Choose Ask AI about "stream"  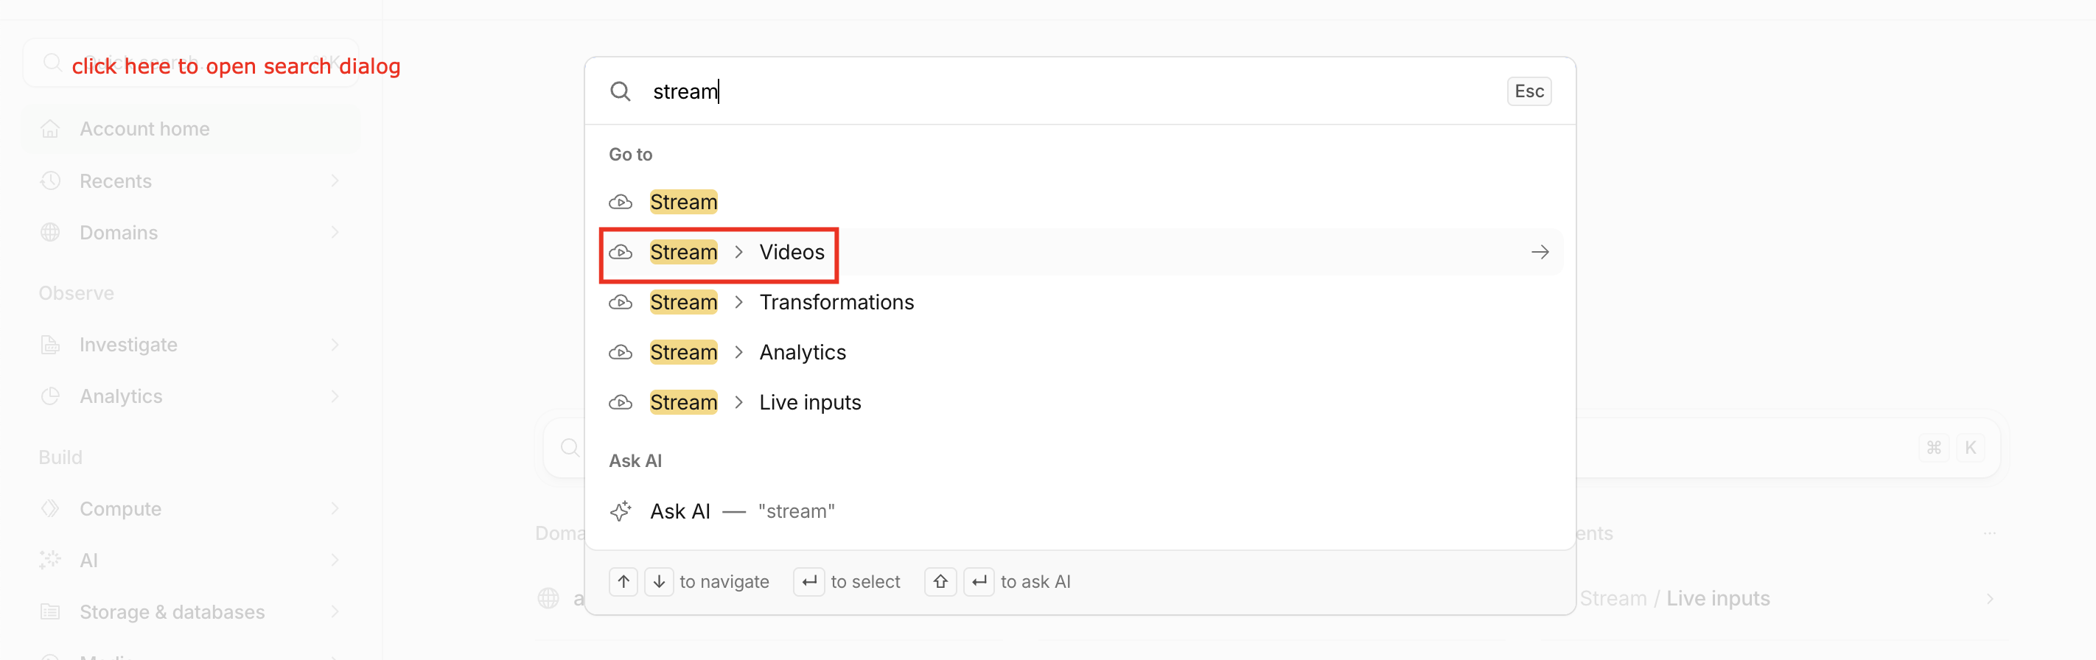pos(1080,511)
